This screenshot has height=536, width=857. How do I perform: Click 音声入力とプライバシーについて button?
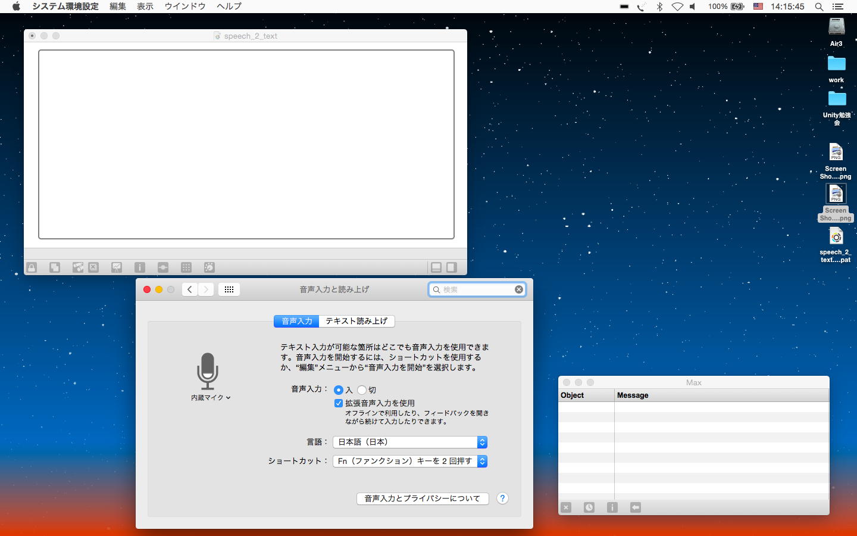tap(423, 498)
